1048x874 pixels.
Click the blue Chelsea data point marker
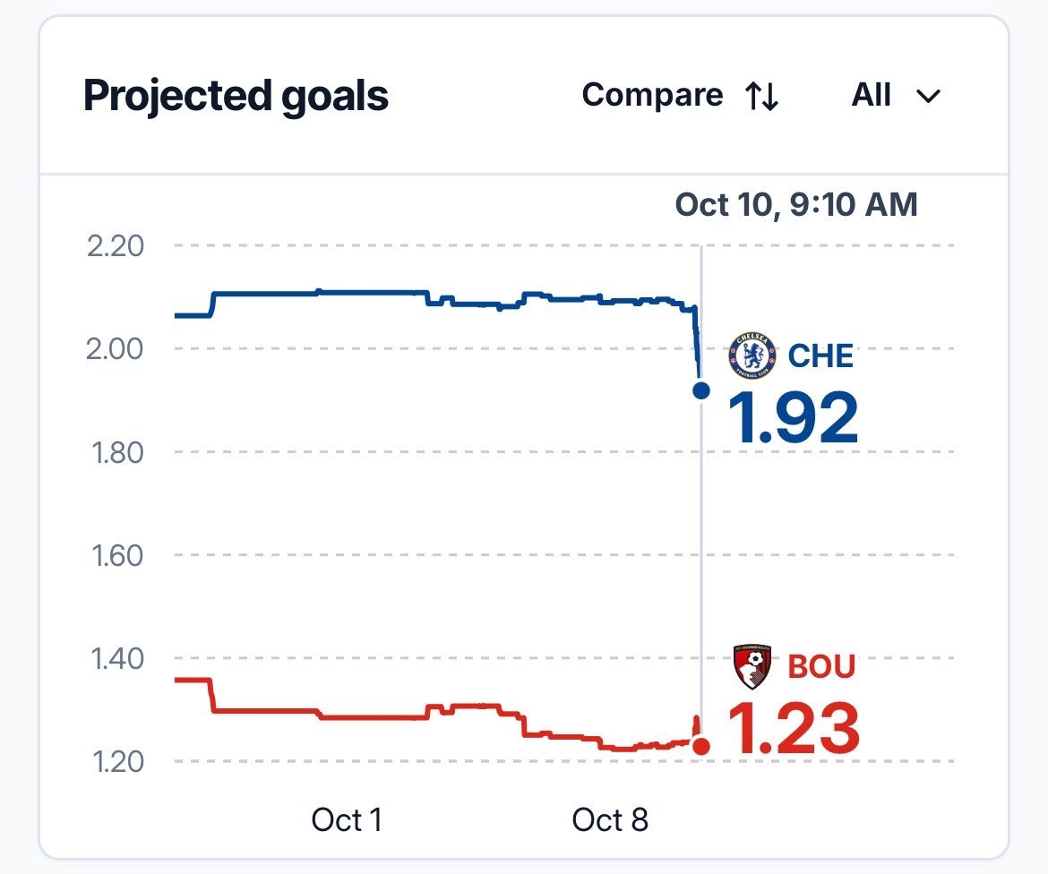click(701, 390)
